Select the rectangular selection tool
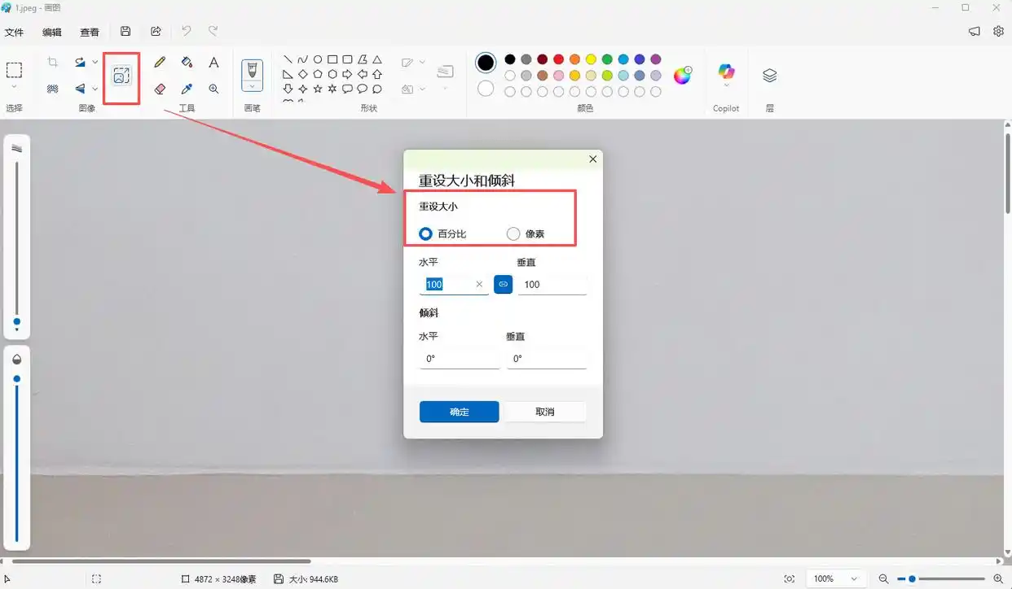The height and width of the screenshot is (589, 1012). point(14,69)
